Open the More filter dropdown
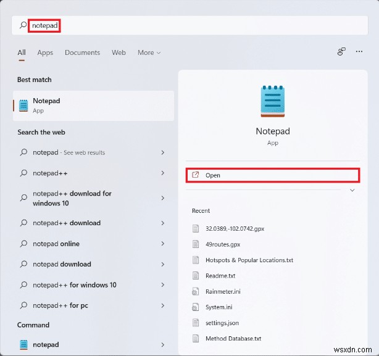Screen dimensions: 379x356 point(149,52)
